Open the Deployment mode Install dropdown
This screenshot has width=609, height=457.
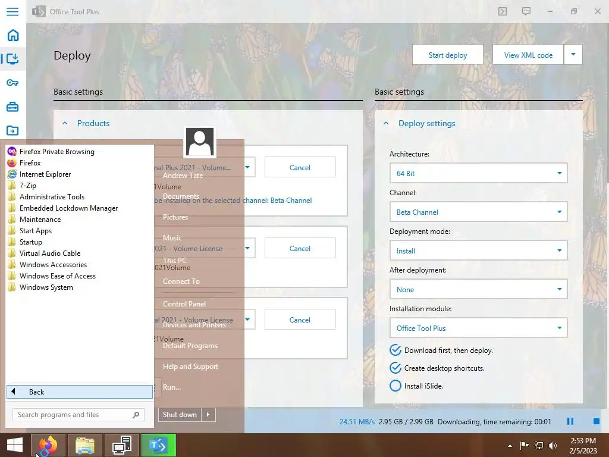[x=478, y=251]
